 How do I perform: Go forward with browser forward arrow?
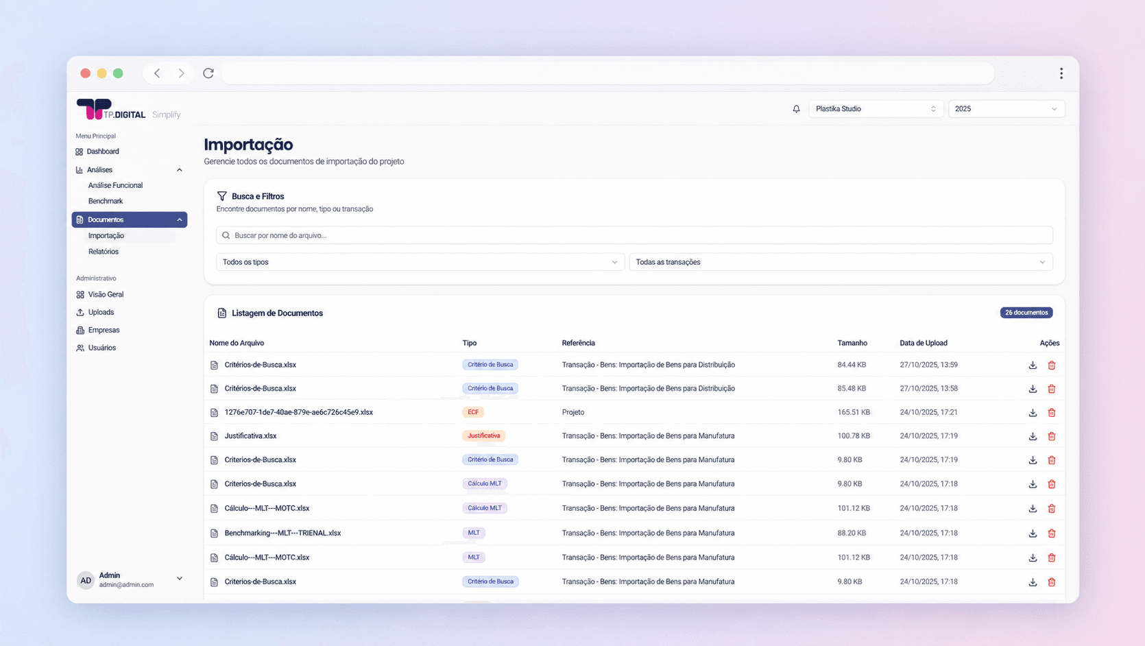(181, 73)
